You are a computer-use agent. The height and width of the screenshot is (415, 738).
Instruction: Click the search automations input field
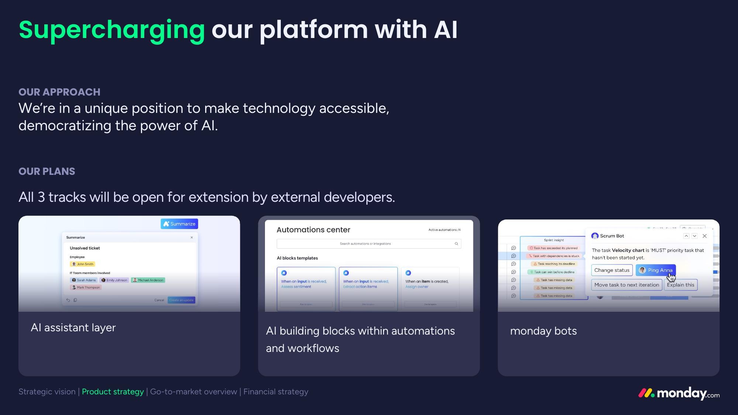click(x=368, y=243)
